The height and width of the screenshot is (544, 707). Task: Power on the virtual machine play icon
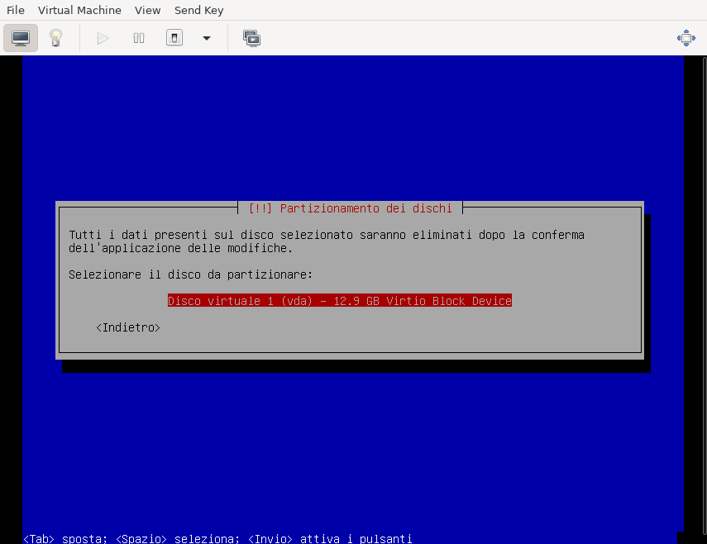coord(103,38)
